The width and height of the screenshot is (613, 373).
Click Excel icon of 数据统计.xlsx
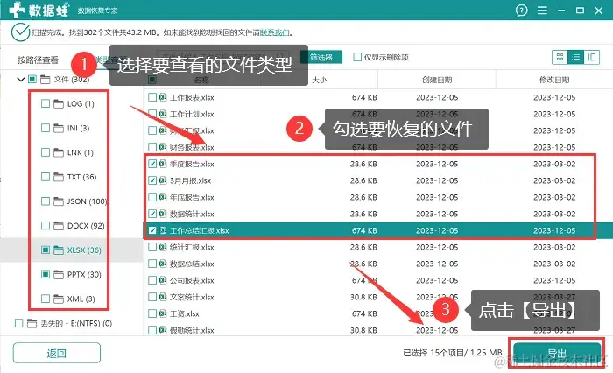tap(163, 214)
